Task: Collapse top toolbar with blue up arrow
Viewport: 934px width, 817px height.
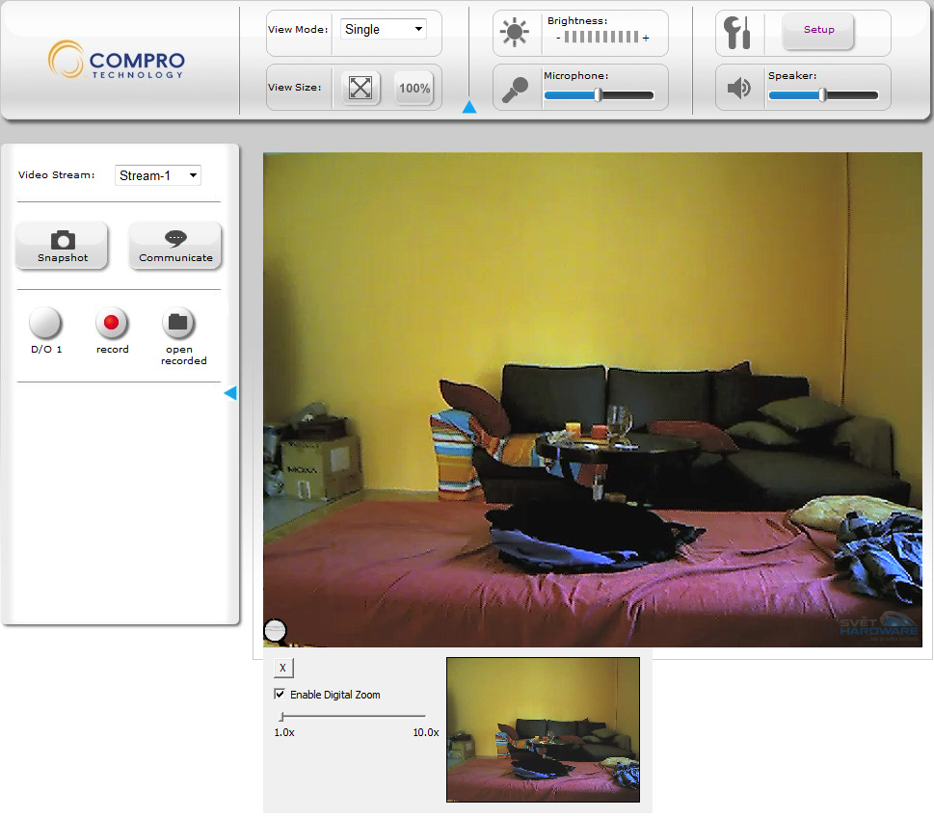Action: 469,107
